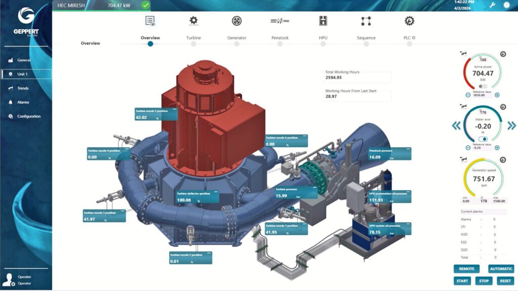Open trend chart icon for Water level
This screenshot has width=518, height=291.
pos(463,106)
